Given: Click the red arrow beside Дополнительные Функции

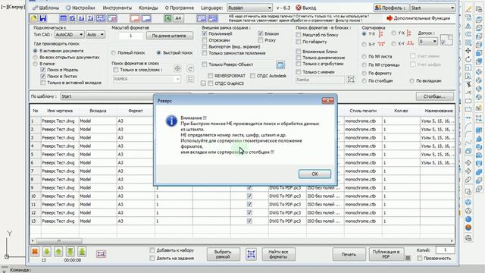Looking at the screenshot, I should pyautogui.click(x=390, y=18).
